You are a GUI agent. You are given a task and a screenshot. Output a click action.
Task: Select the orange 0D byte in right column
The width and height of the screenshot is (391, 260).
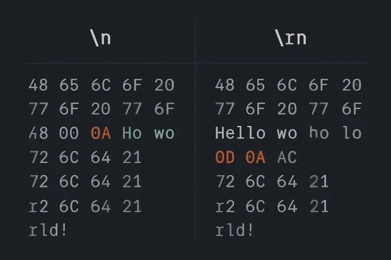(x=225, y=157)
